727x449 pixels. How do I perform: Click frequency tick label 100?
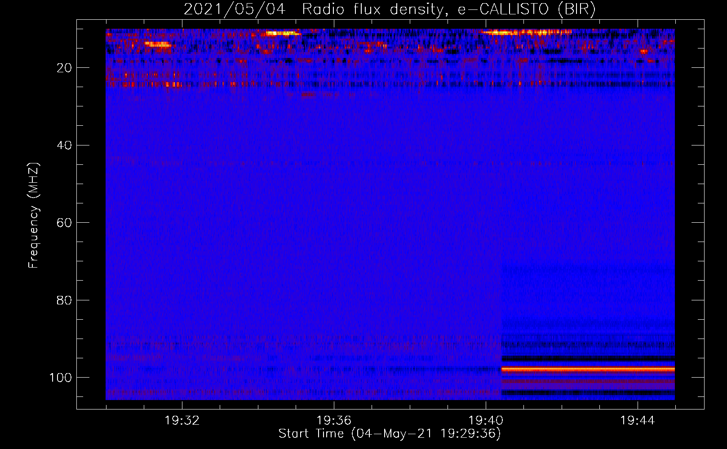tap(61, 378)
